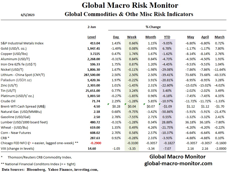Screen dimensions: 227x172
Task: Click the Lithium - China Spot level value 287,500.00
Action: pos(90,75)
